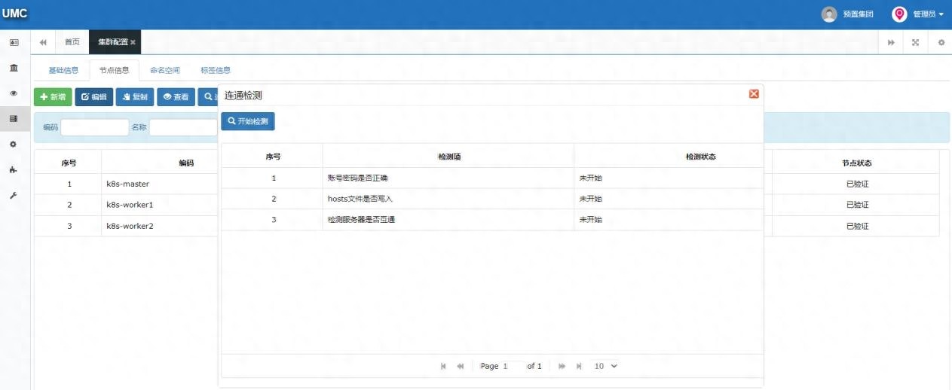
Task: Open tab settings gear at top right
Action: point(941,42)
